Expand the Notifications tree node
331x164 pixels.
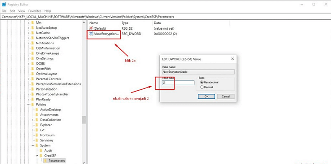(29, 43)
